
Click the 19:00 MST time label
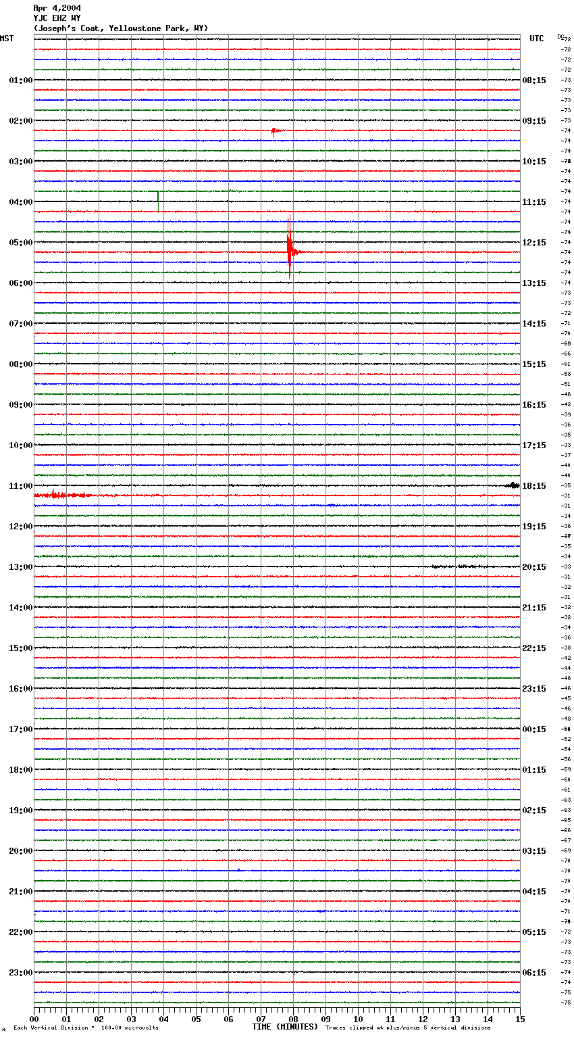pyautogui.click(x=21, y=811)
